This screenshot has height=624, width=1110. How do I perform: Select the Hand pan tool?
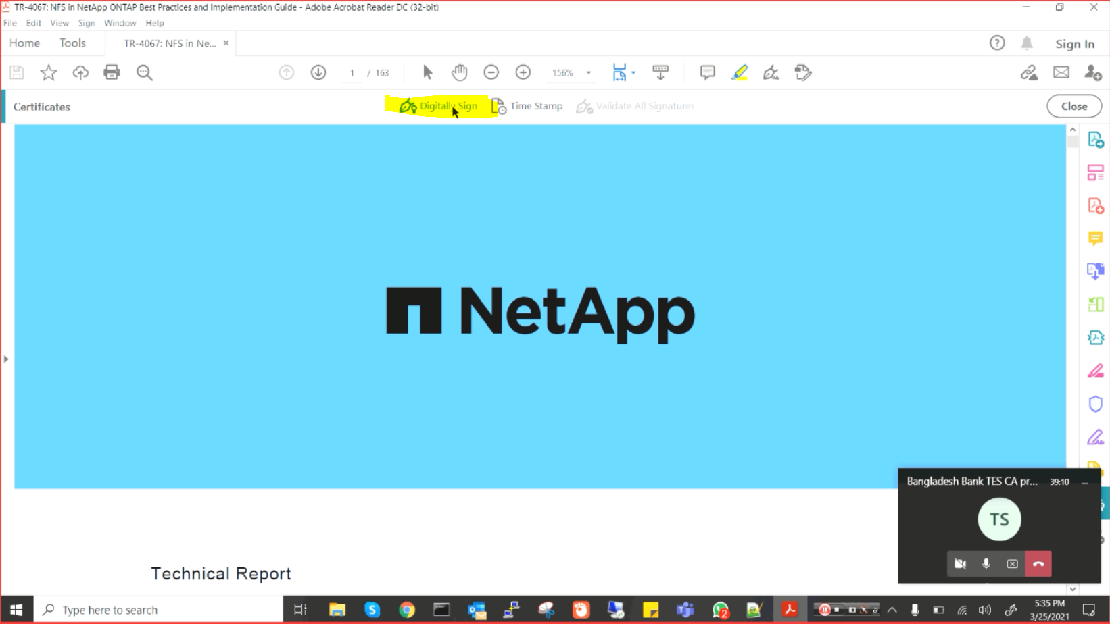460,72
